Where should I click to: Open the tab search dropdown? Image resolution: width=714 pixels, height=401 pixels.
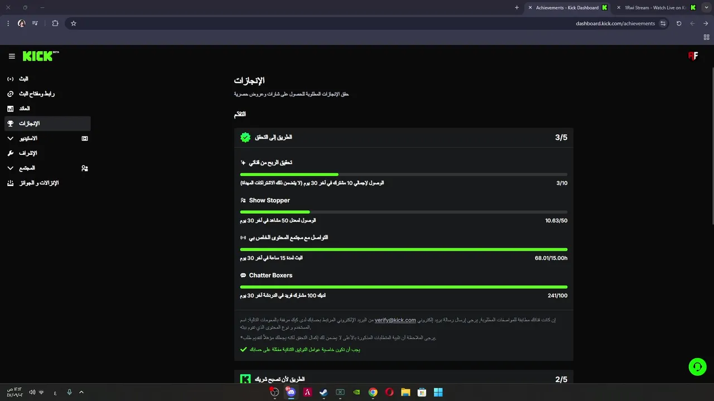point(706,7)
